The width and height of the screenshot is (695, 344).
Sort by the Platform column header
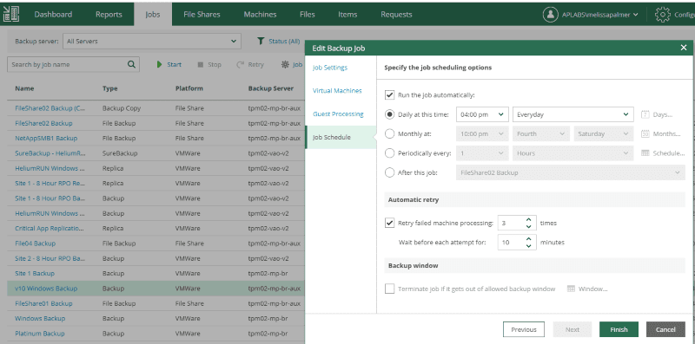[x=189, y=88]
